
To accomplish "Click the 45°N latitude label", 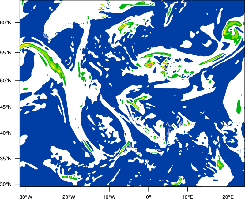I will (6, 107).
